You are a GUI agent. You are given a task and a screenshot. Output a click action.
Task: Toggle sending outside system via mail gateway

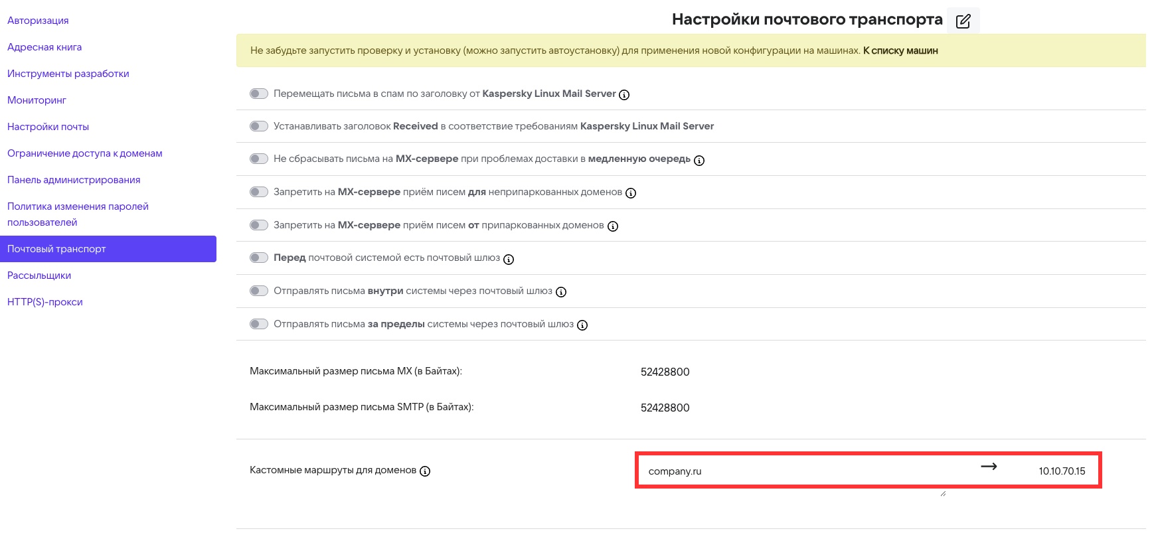click(259, 324)
